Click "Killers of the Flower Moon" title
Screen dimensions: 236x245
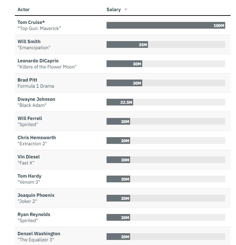pos(47,67)
